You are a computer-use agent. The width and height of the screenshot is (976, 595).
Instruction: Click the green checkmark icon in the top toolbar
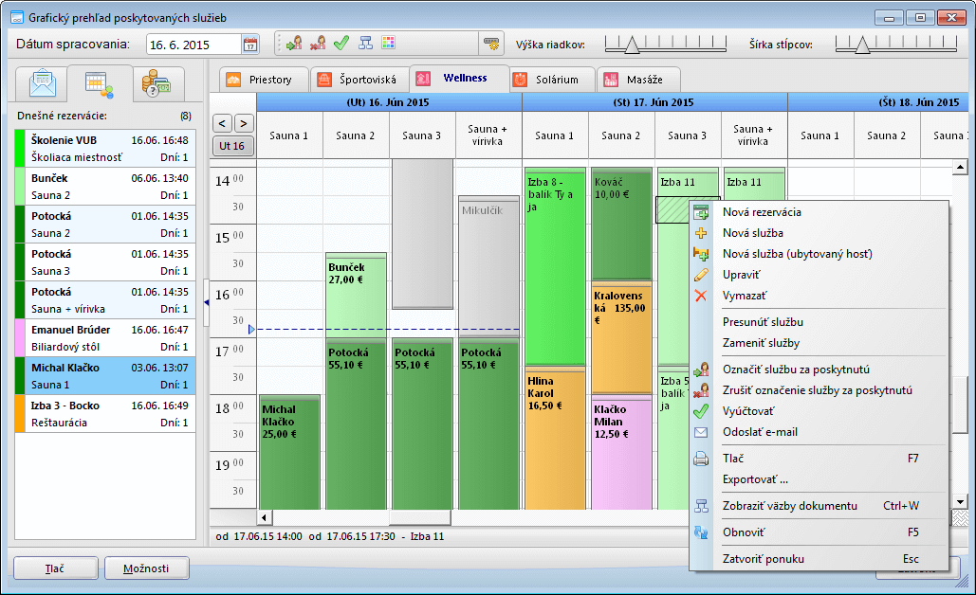pyautogui.click(x=341, y=44)
